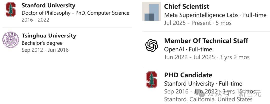Select the Jun 2022 - Jul 2025 duration
The image size is (270, 104).
tap(207, 57)
